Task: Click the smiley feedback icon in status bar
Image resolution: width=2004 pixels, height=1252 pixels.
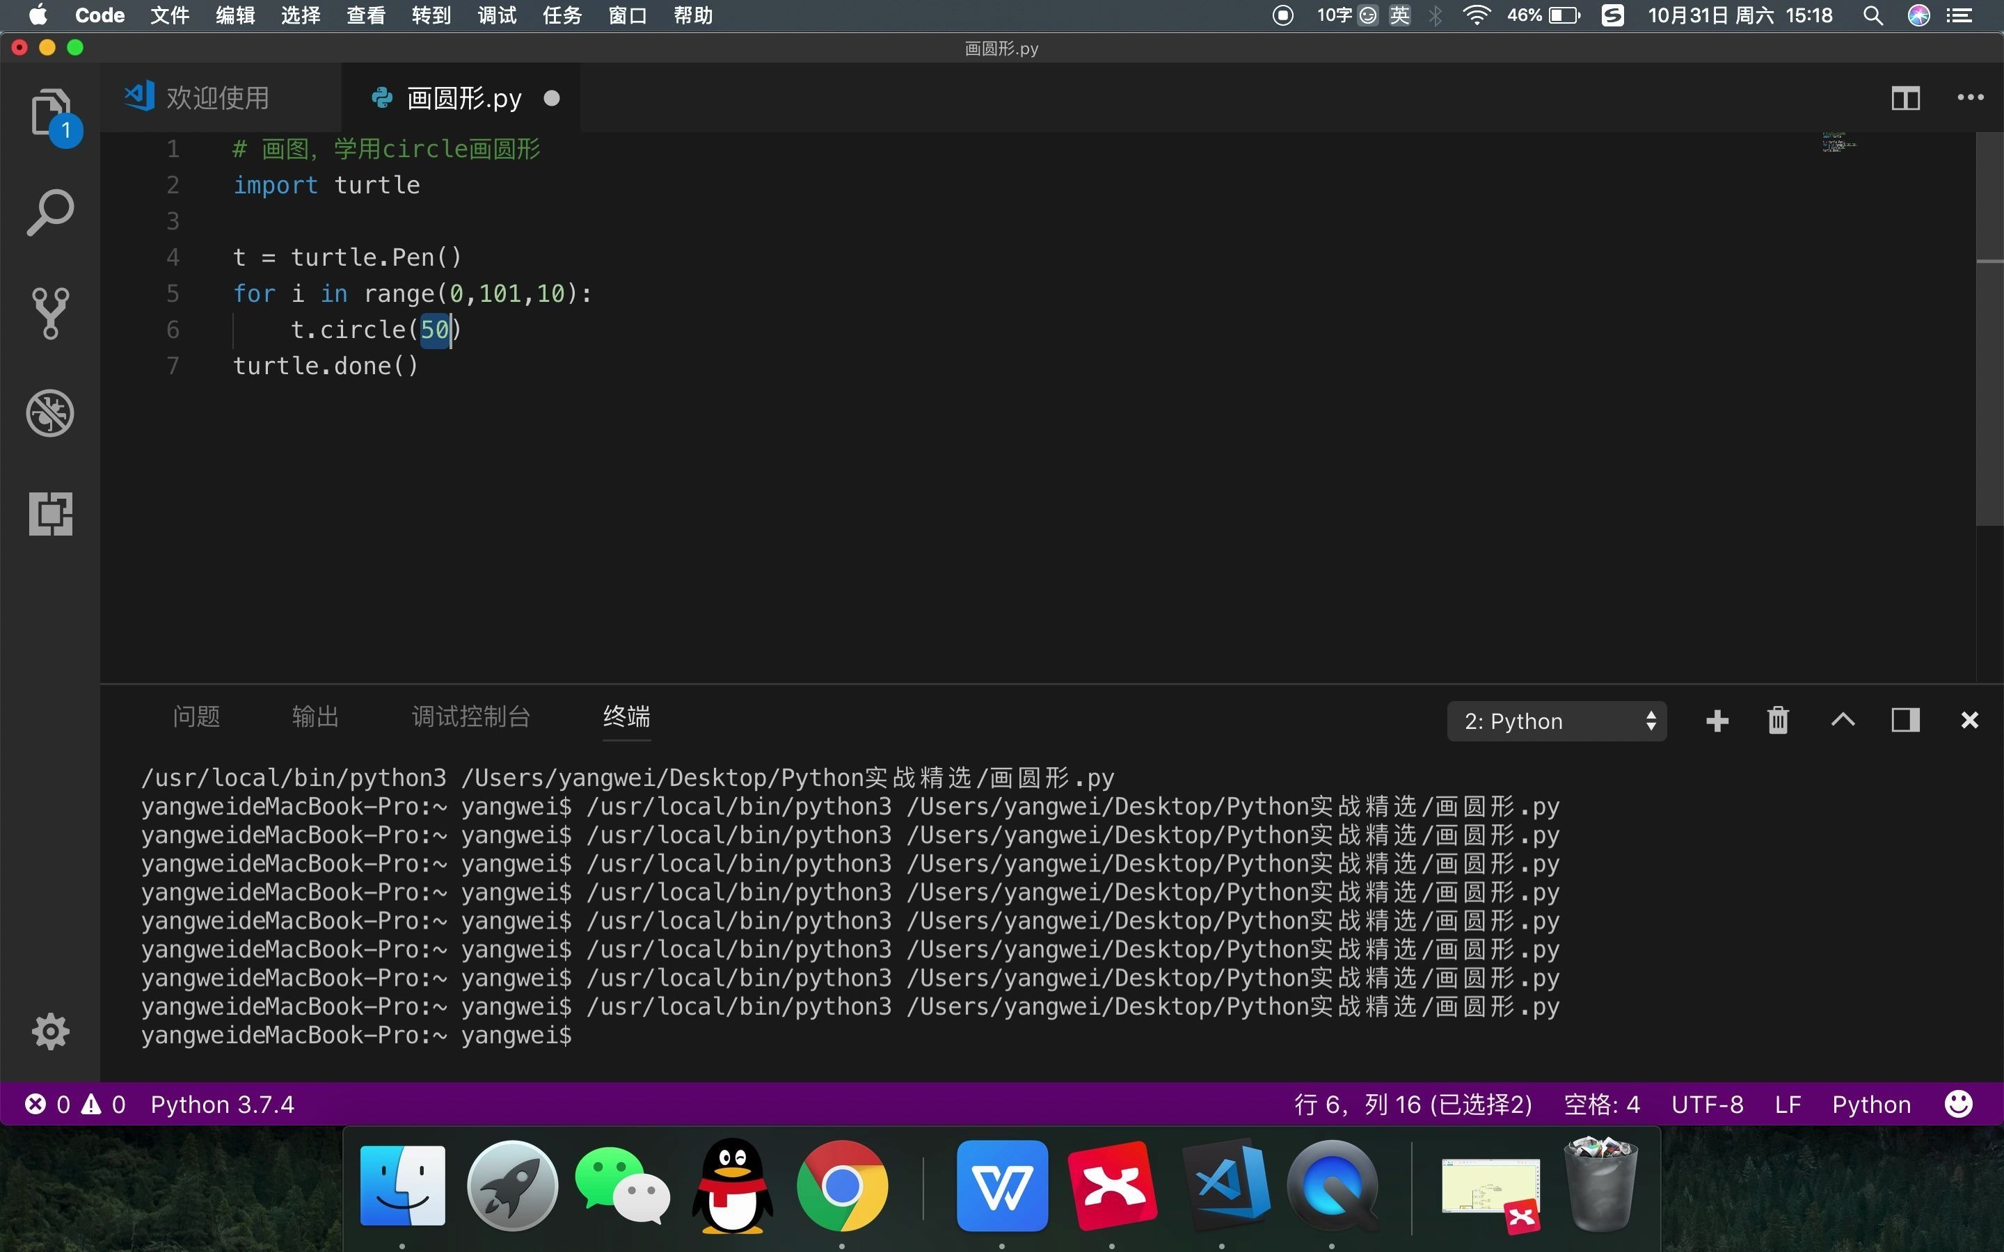Action: click(1959, 1104)
